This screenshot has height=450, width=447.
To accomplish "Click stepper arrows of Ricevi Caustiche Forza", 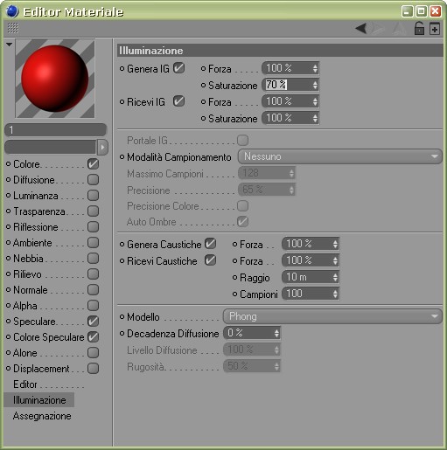I will [335, 260].
